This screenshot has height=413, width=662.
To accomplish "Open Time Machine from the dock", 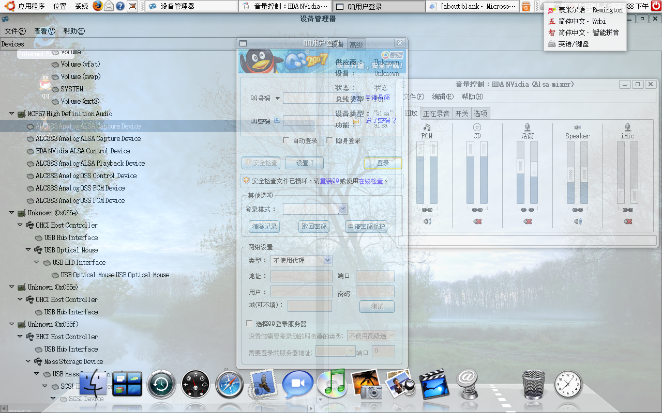I will [161, 385].
